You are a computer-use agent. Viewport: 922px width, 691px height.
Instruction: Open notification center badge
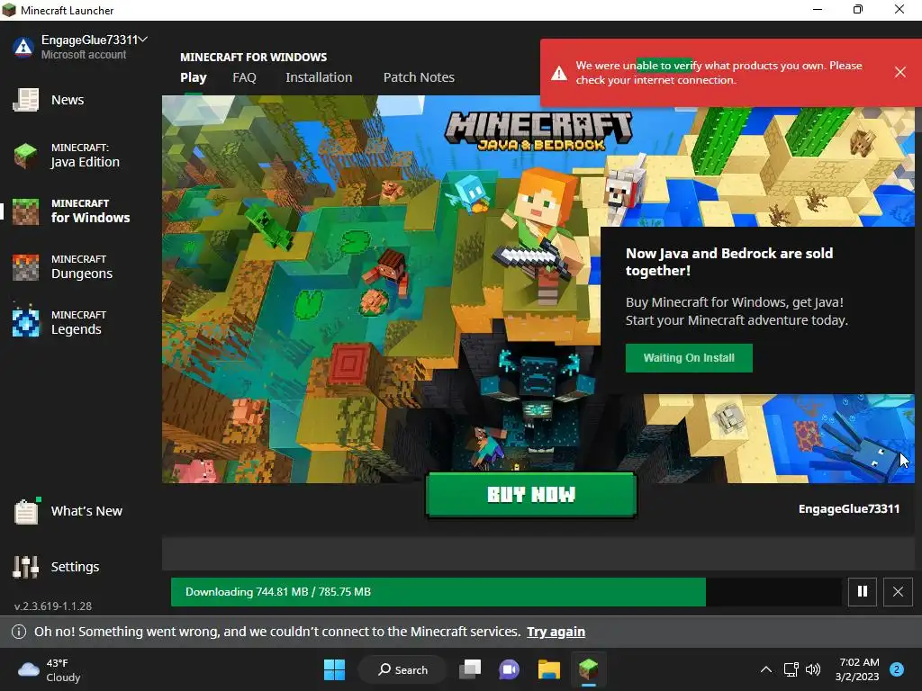[x=897, y=669]
